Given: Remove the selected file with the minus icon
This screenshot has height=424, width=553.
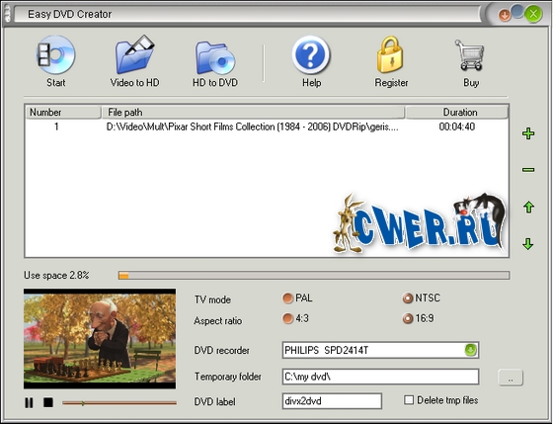Looking at the screenshot, I should 528,170.
